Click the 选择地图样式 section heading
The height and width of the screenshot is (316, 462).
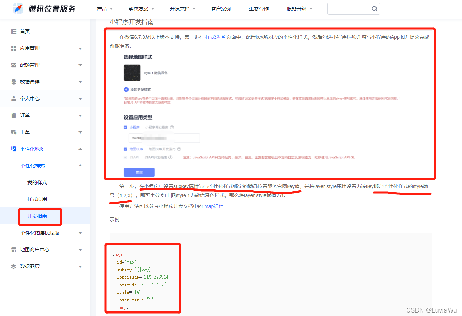click(x=138, y=57)
